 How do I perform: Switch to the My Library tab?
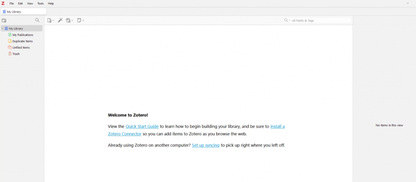click(23, 12)
